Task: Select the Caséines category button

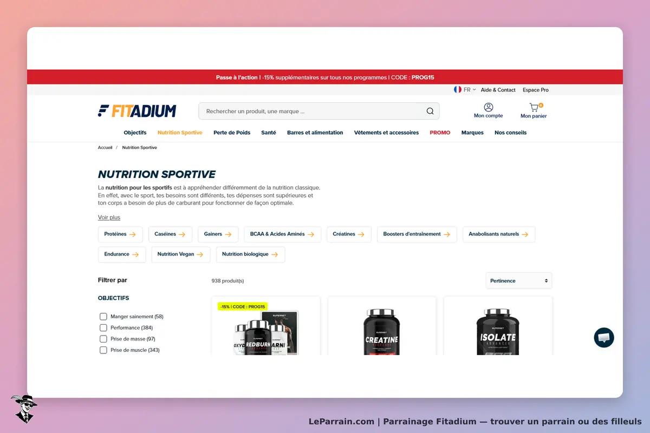Action: (170, 234)
